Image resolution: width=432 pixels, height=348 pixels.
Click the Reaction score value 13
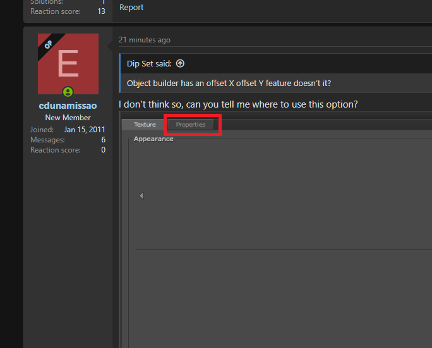click(x=102, y=11)
